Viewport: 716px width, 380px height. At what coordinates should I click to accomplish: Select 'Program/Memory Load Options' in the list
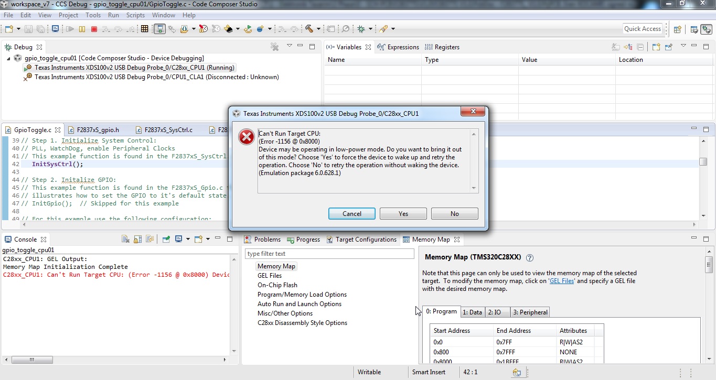point(302,295)
